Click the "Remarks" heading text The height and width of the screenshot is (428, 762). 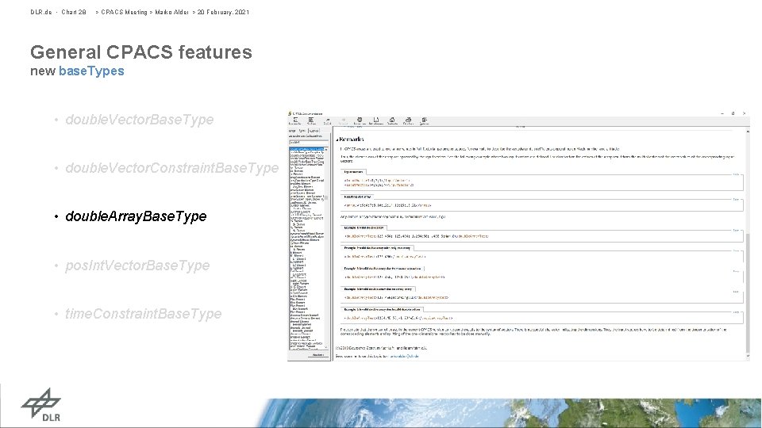tap(352, 139)
